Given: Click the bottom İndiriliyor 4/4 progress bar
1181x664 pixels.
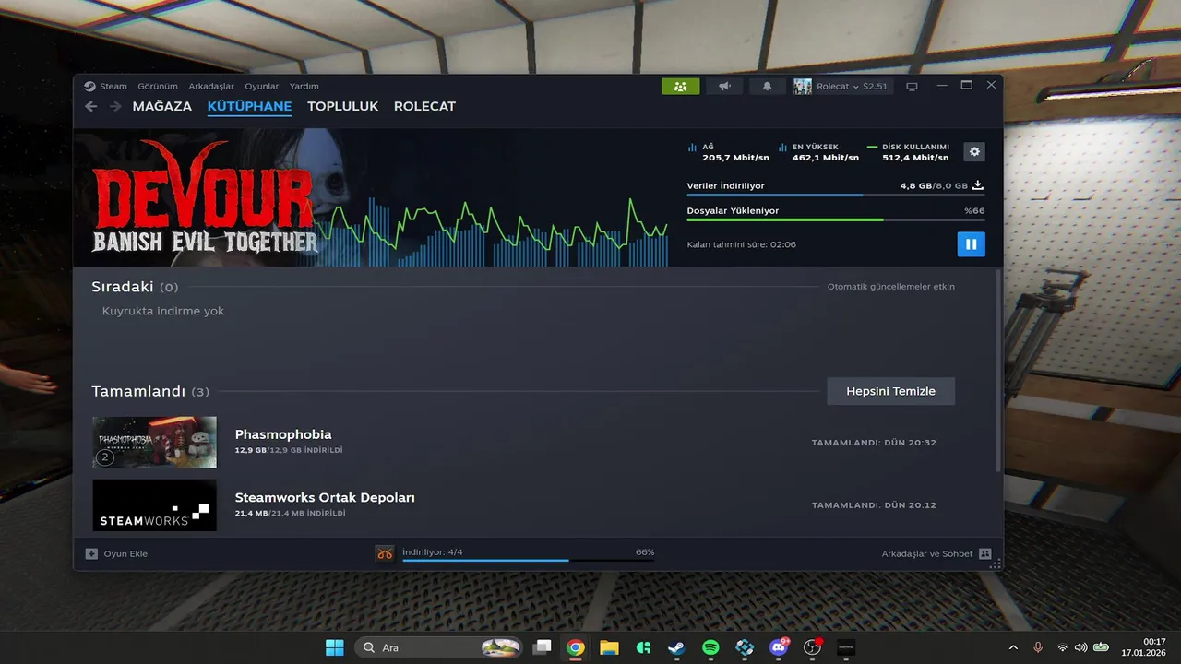Looking at the screenshot, I should [x=529, y=560].
